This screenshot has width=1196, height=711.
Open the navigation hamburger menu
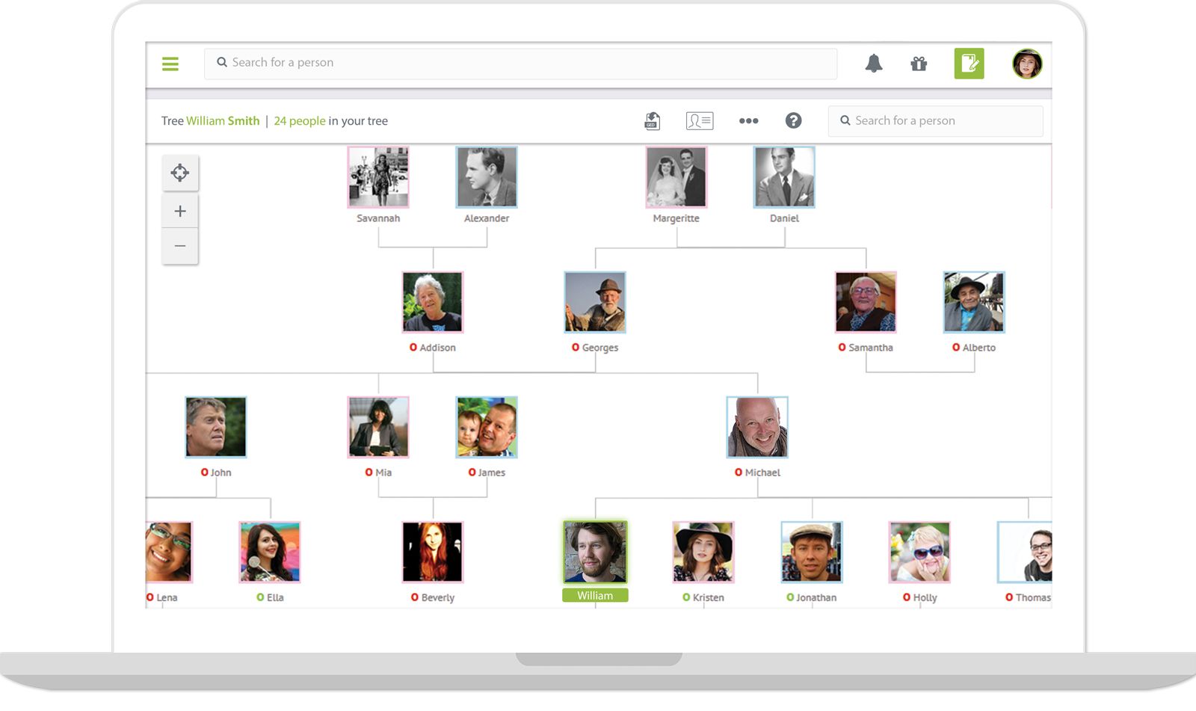coord(170,64)
